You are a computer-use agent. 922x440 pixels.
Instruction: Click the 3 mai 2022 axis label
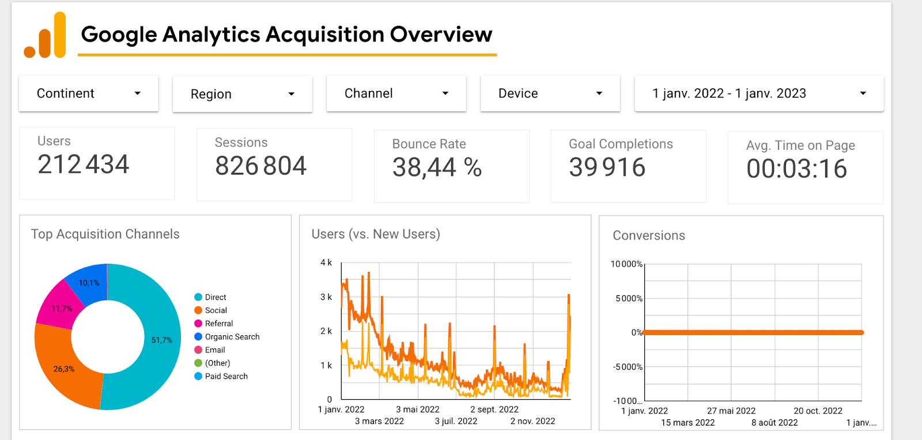tap(418, 409)
